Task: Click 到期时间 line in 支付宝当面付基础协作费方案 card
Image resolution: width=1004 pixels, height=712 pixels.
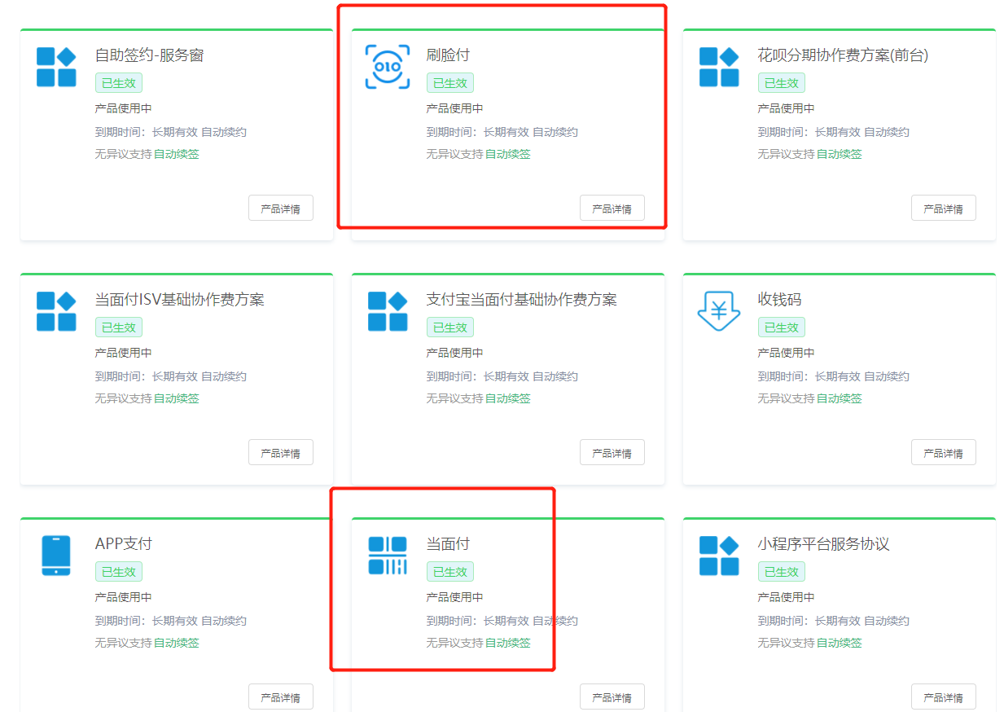Action: (502, 376)
